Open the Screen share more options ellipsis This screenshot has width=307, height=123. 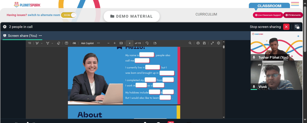(40, 36)
